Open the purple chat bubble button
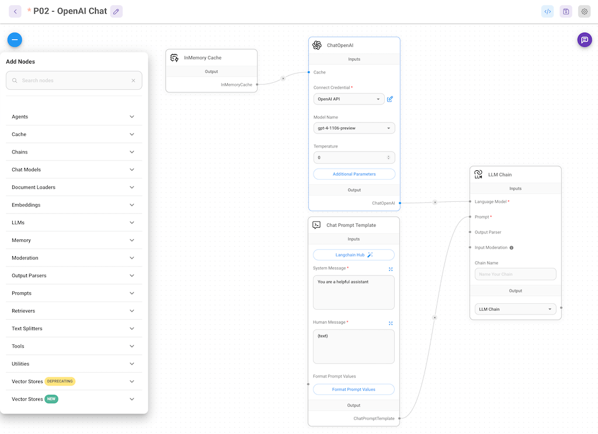 point(584,40)
